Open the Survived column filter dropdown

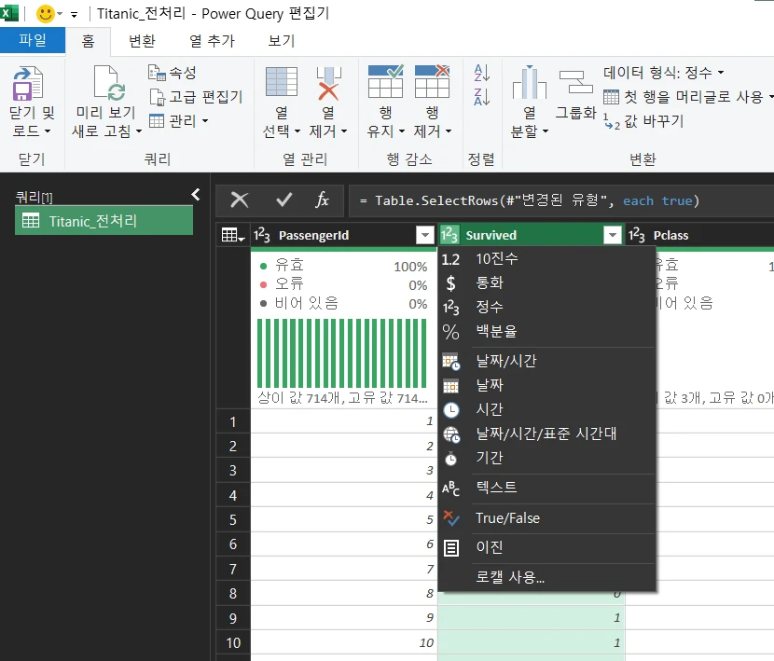coord(612,235)
